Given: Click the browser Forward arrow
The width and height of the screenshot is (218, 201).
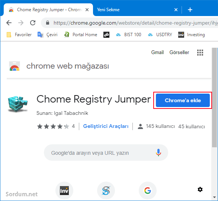Looking at the screenshot, I should (21, 23).
